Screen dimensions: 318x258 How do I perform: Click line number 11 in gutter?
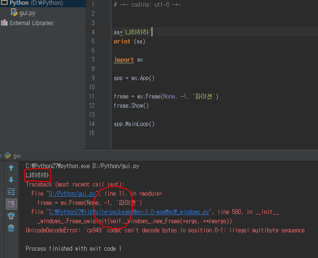click(91, 97)
